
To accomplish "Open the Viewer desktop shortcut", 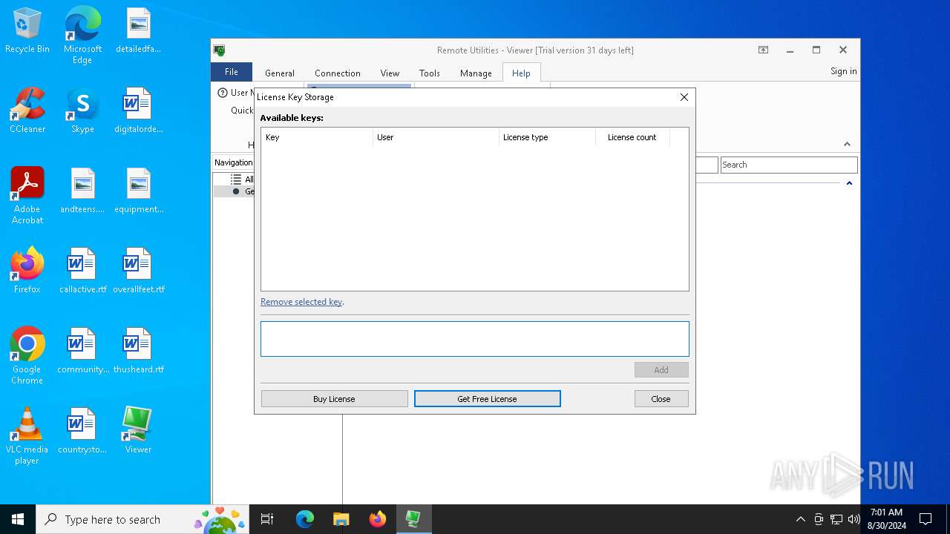I will (138, 431).
